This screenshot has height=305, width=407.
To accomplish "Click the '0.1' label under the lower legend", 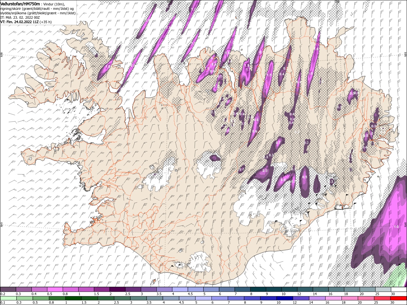I will (x=3, y=302).
